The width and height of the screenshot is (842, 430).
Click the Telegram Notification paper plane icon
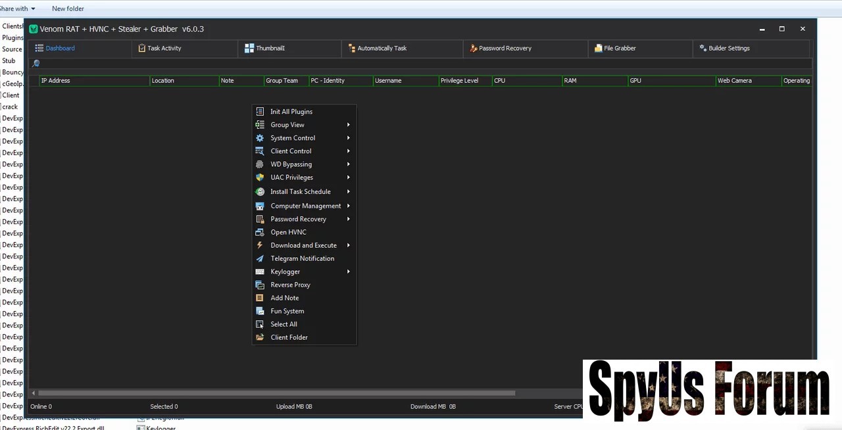coord(260,258)
